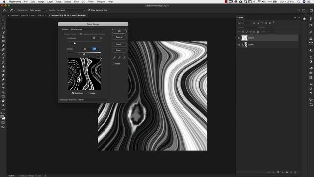
Task: Click the Subtract from Sample eyedropper
Action: (x=124, y=58)
